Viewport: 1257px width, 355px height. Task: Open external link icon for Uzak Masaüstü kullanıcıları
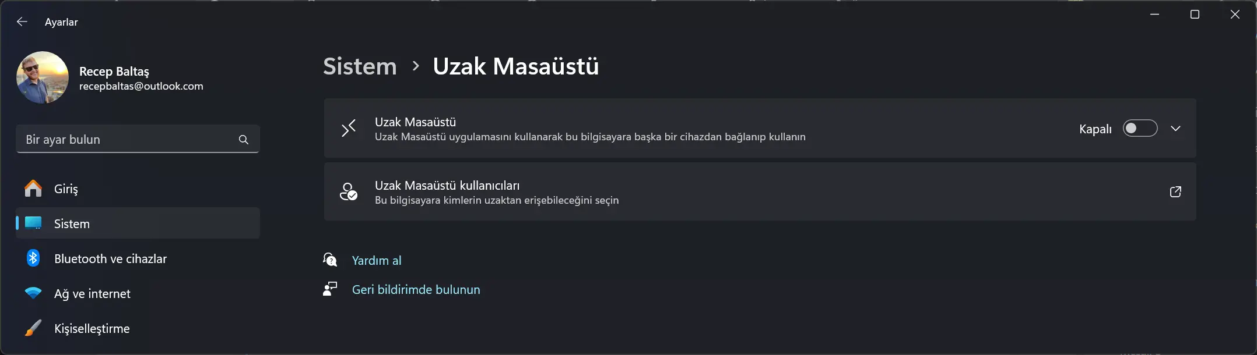tap(1175, 191)
